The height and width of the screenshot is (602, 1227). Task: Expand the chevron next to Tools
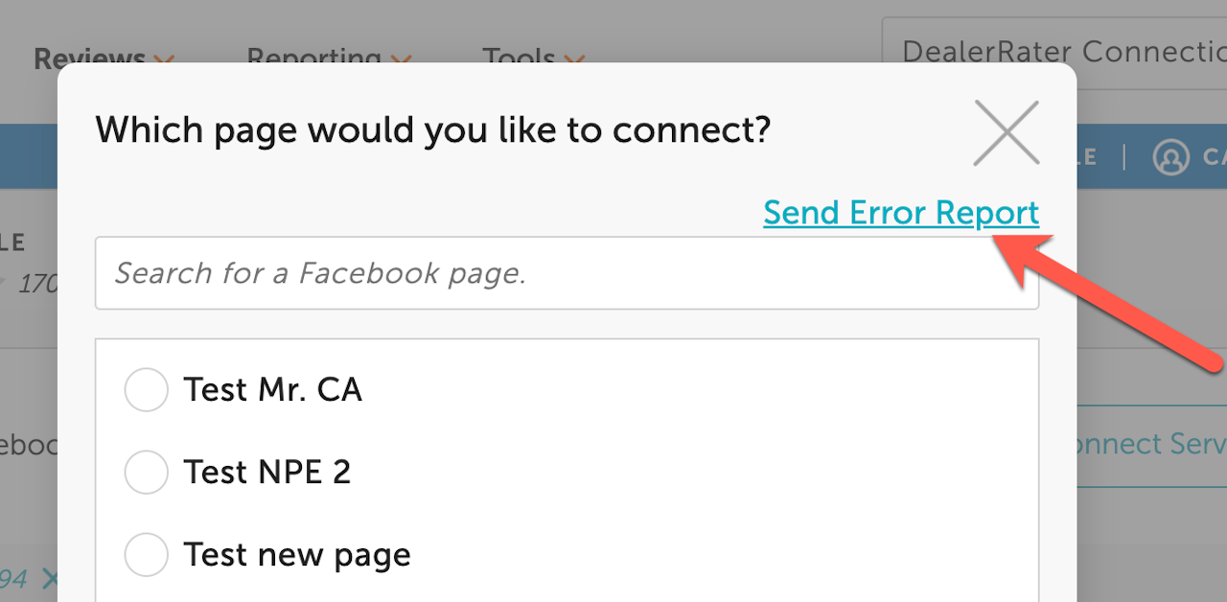pyautogui.click(x=574, y=60)
